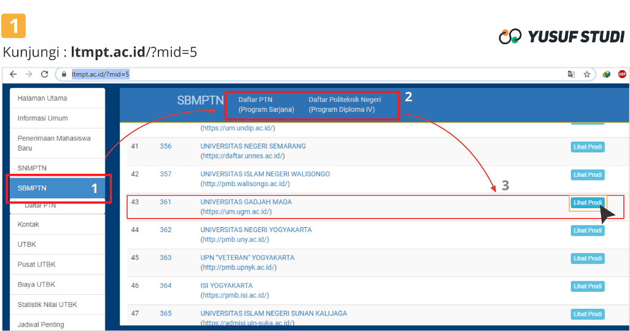Bookmark the page with the star icon

(587, 74)
